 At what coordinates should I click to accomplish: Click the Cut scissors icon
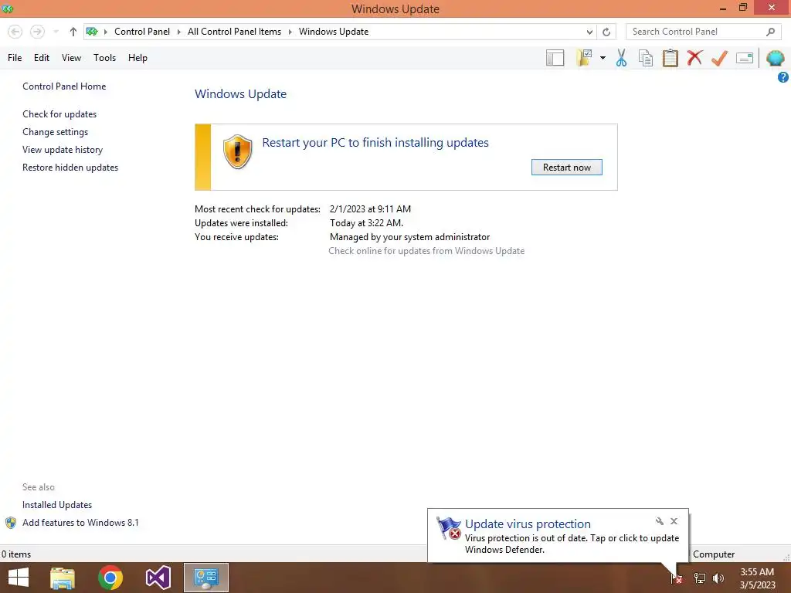click(x=621, y=58)
